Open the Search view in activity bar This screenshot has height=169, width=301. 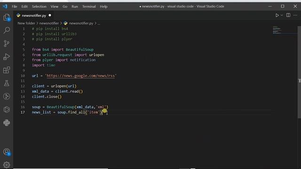[7, 30]
